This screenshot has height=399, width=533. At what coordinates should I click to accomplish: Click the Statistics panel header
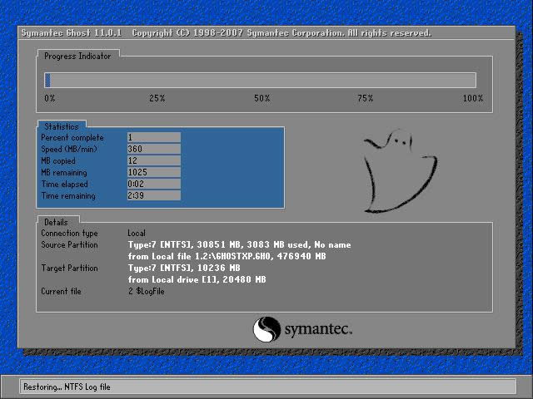(61, 126)
